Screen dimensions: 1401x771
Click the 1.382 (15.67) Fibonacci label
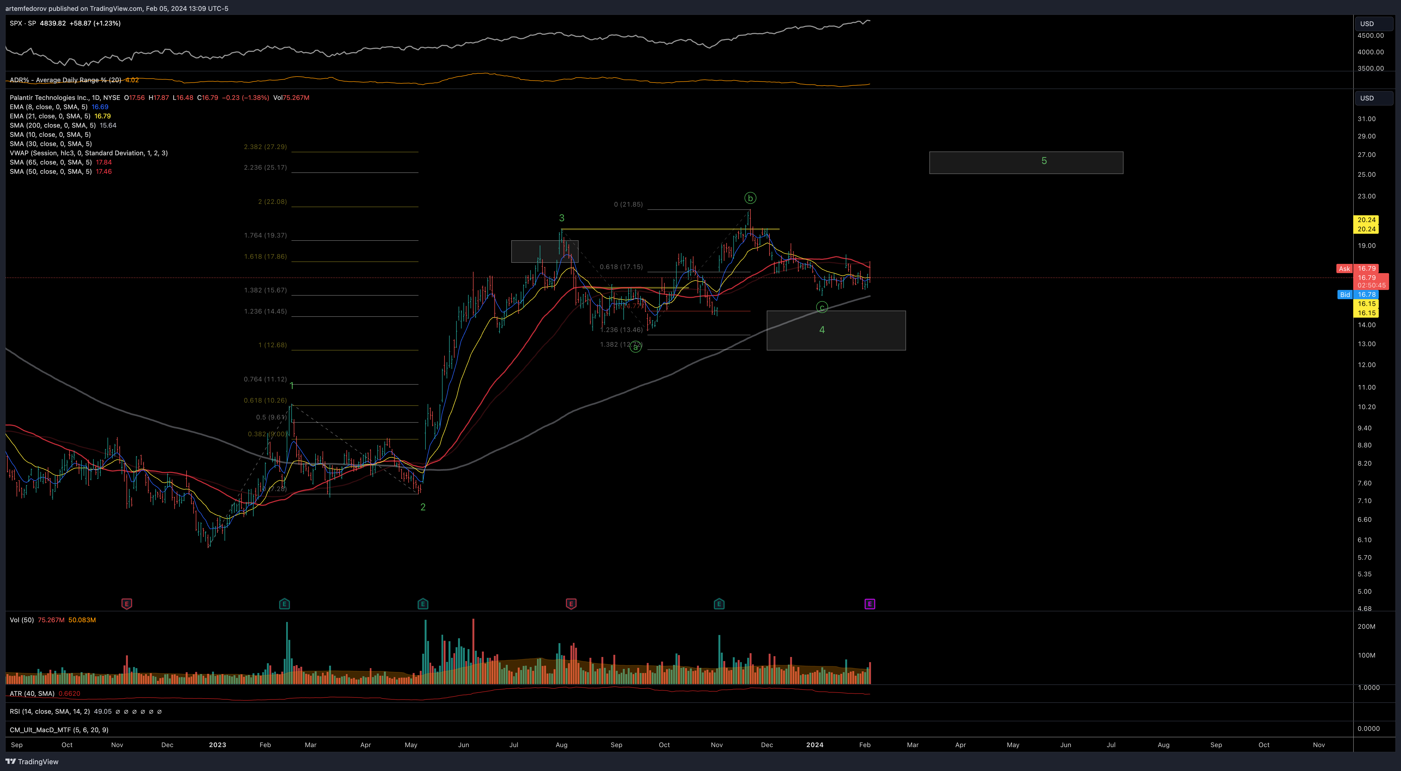tap(266, 290)
